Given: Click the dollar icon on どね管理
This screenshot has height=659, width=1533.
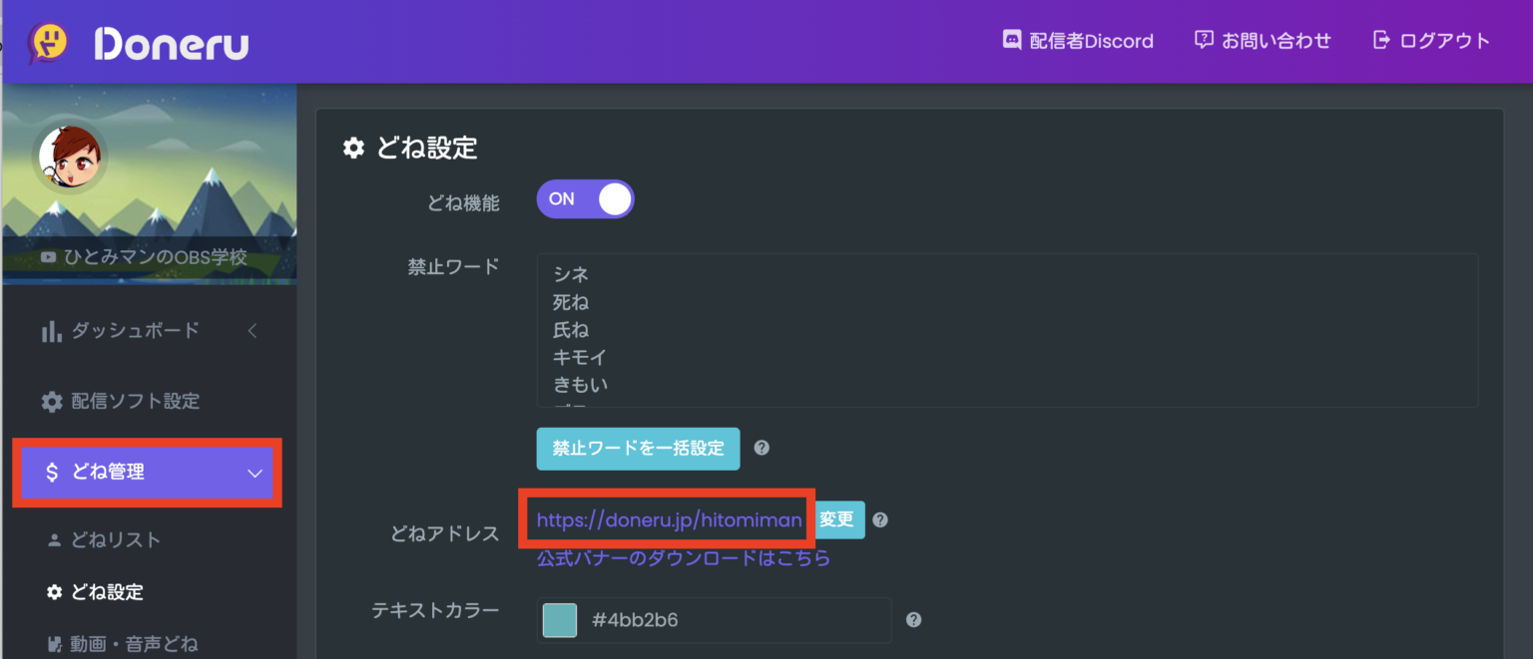Looking at the screenshot, I should [52, 473].
